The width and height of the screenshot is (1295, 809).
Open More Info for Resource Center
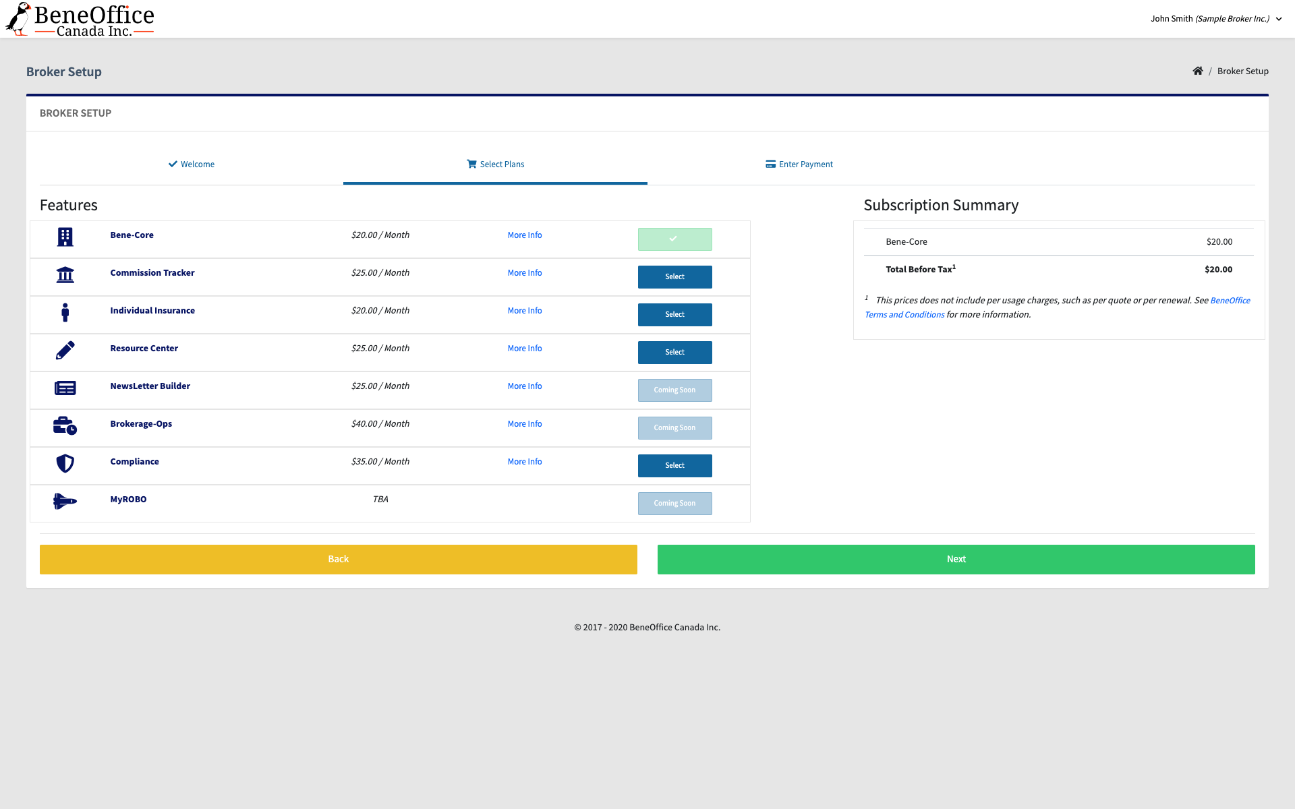pos(524,349)
